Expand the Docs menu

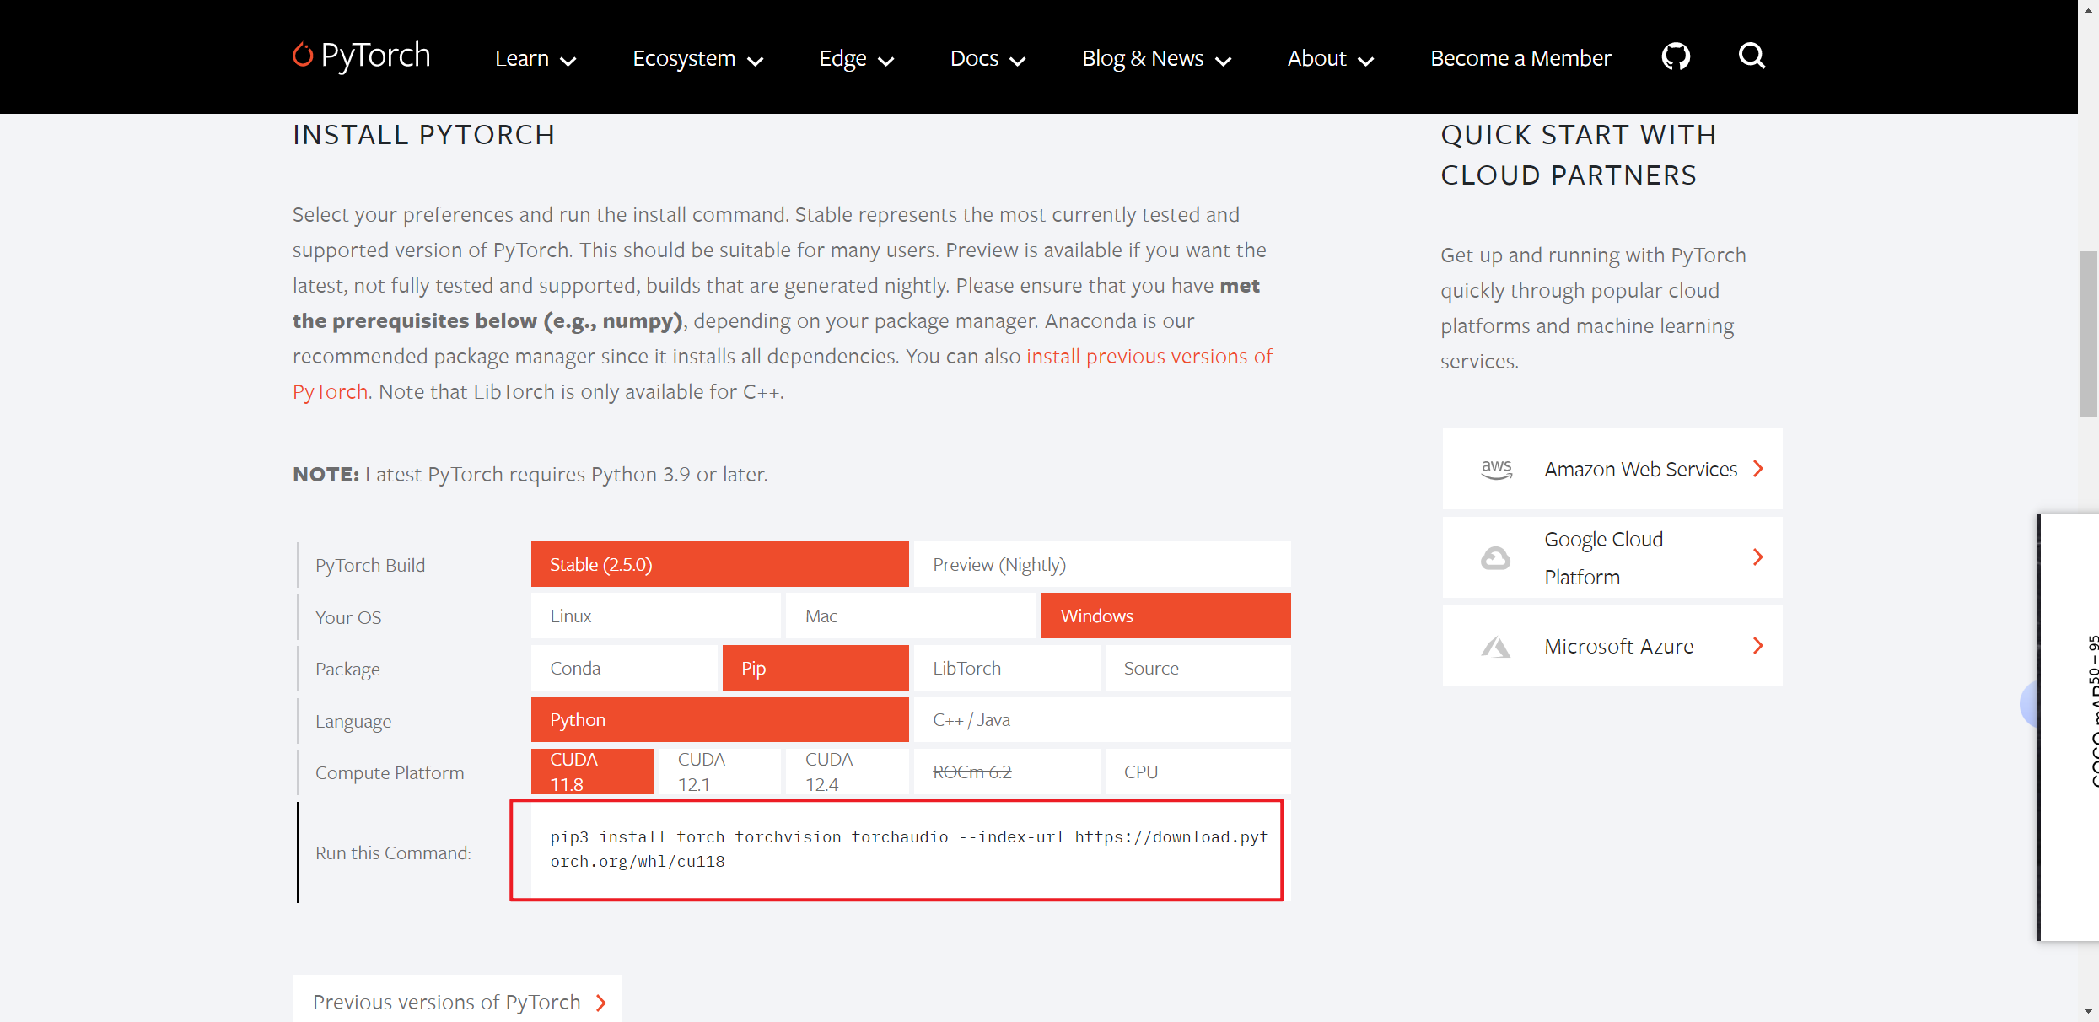988,58
